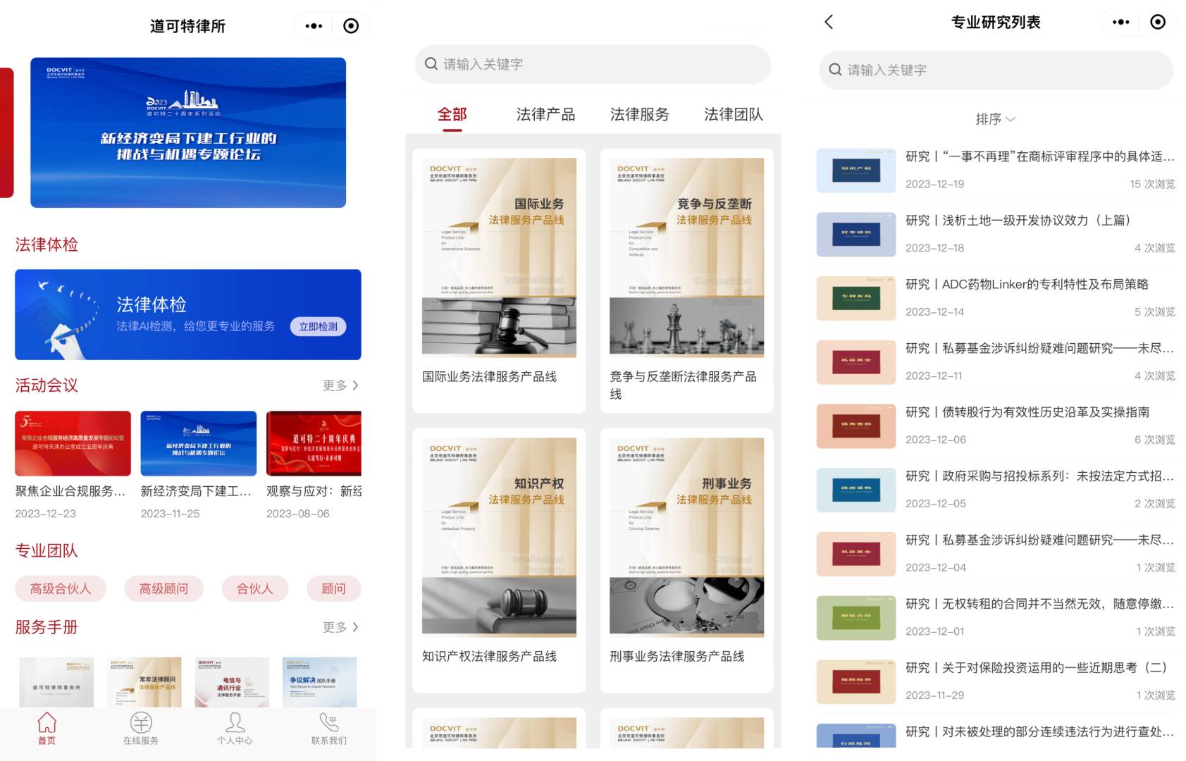Click the 政府采购 article thumbnail
Viewport: 1186px width, 761px height.
click(x=856, y=490)
